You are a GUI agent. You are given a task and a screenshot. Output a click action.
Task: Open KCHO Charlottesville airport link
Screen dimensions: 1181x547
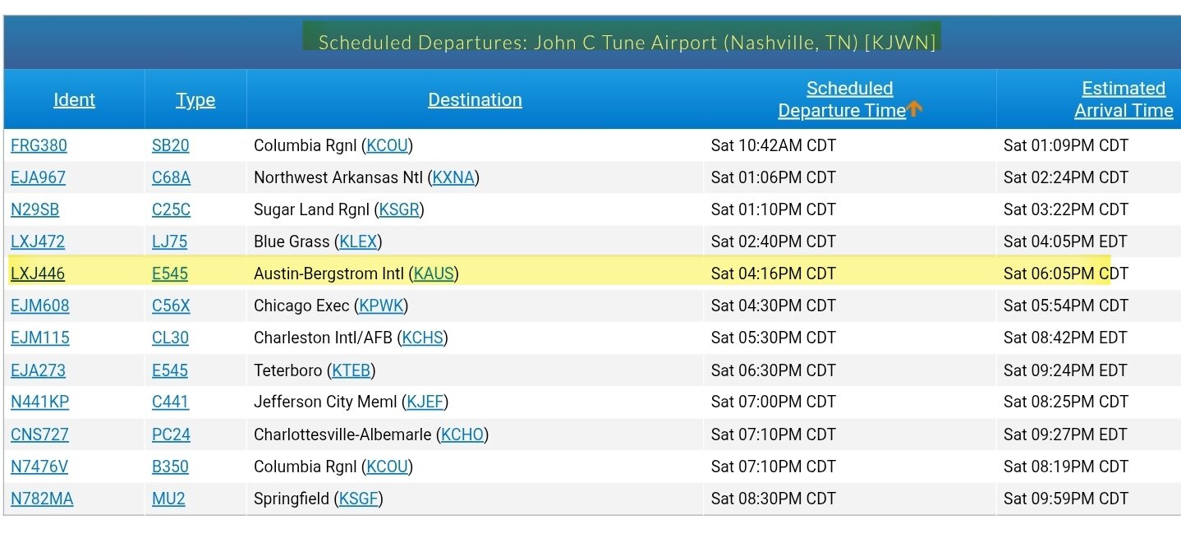[462, 434]
